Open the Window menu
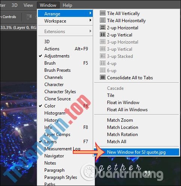 (48, 5)
